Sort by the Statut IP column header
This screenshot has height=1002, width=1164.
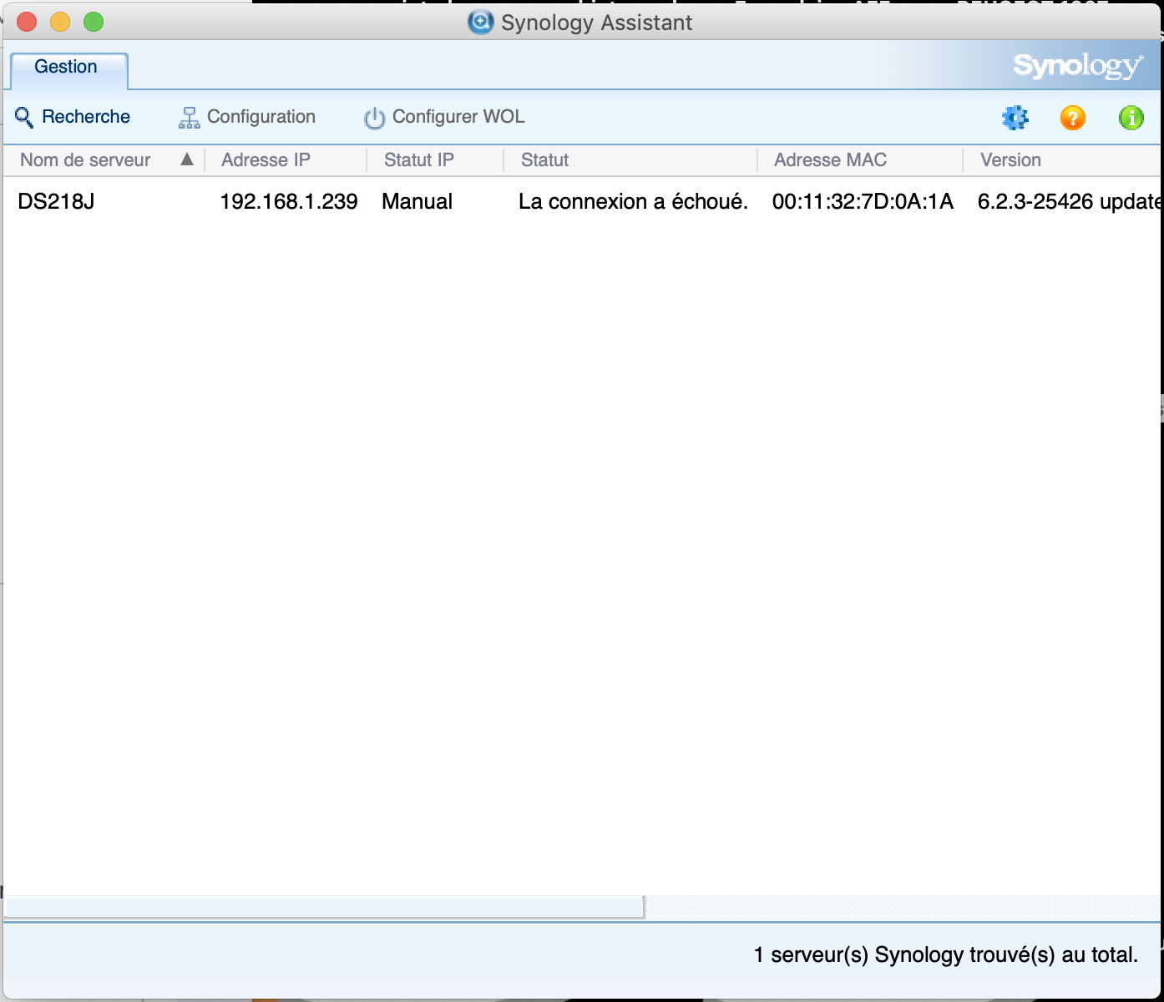point(435,160)
